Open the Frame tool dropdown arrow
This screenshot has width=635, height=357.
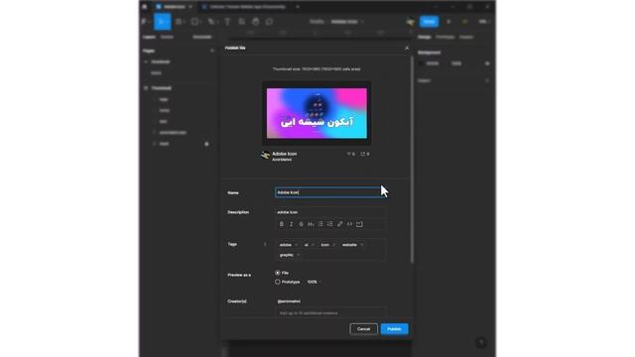point(185,22)
